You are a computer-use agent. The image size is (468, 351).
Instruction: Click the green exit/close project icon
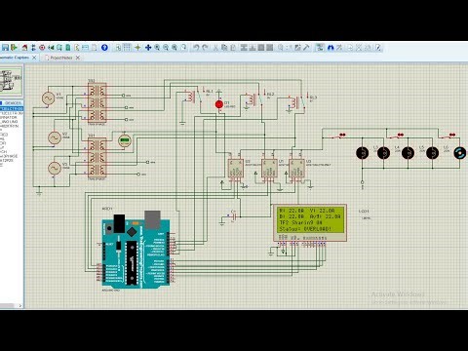(14, 48)
